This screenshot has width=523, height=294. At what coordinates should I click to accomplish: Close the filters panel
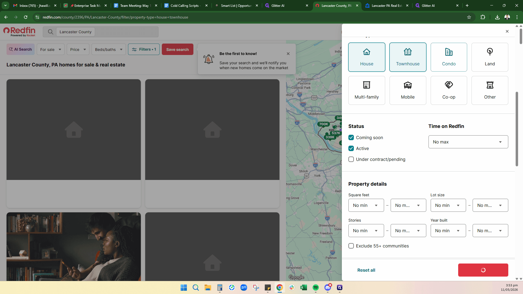tap(507, 31)
